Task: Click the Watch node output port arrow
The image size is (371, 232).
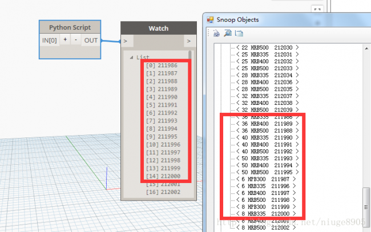Action: [x=187, y=41]
